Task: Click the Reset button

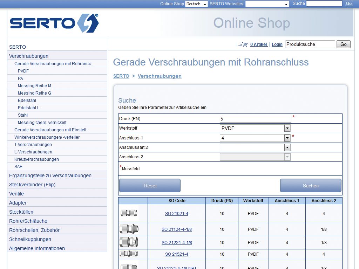Action: pyautogui.click(x=150, y=186)
